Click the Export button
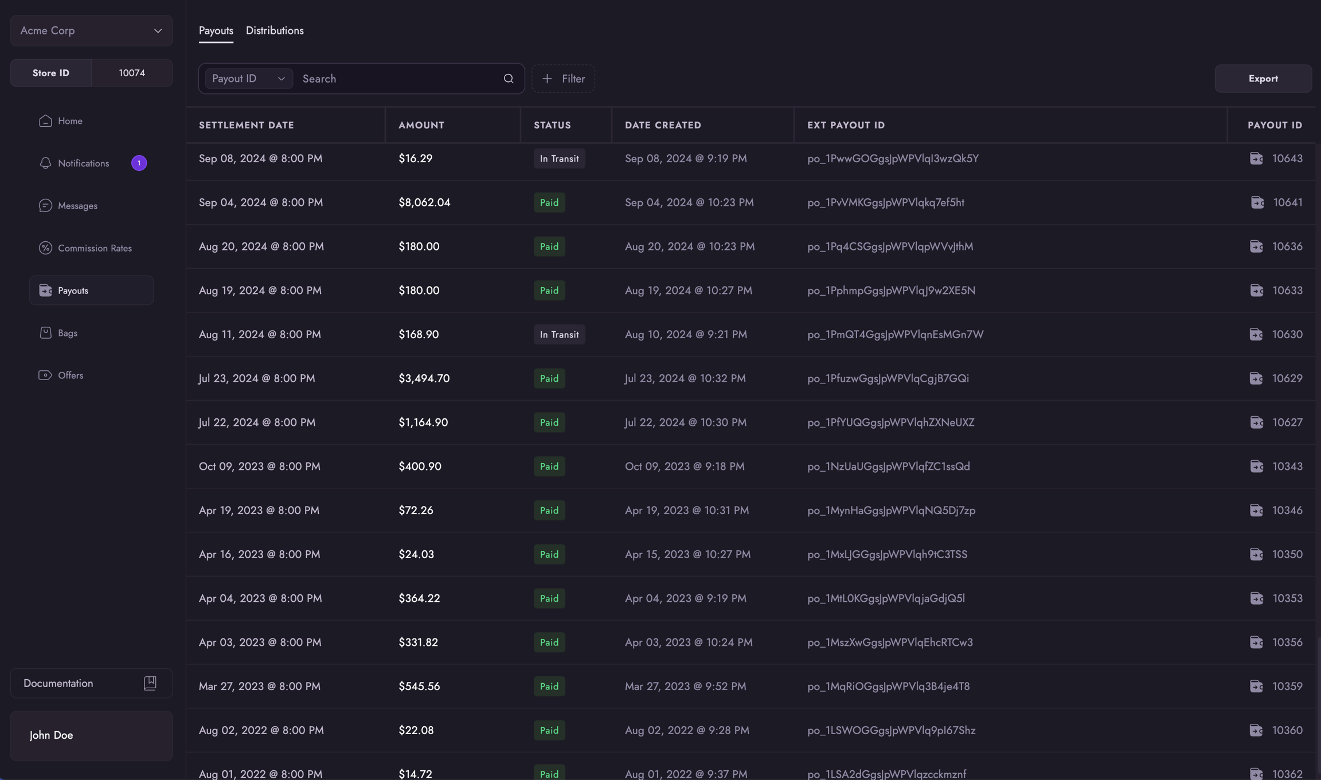Screen dimensions: 1321x780 point(1263,79)
